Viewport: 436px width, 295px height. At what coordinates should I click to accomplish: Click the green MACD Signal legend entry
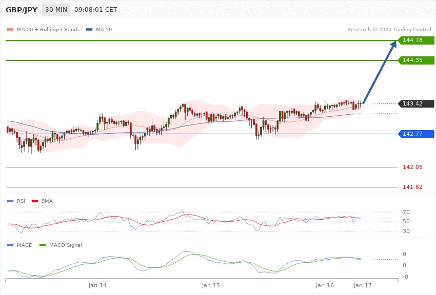[65, 245]
